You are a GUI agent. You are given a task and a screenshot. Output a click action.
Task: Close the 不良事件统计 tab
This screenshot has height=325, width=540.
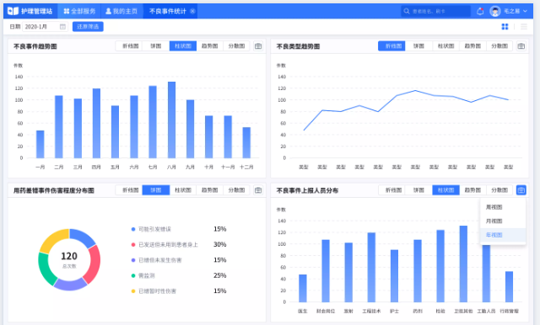[192, 11]
